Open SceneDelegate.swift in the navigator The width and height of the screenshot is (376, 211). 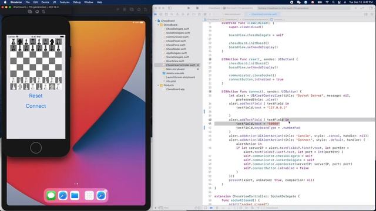click(177, 57)
